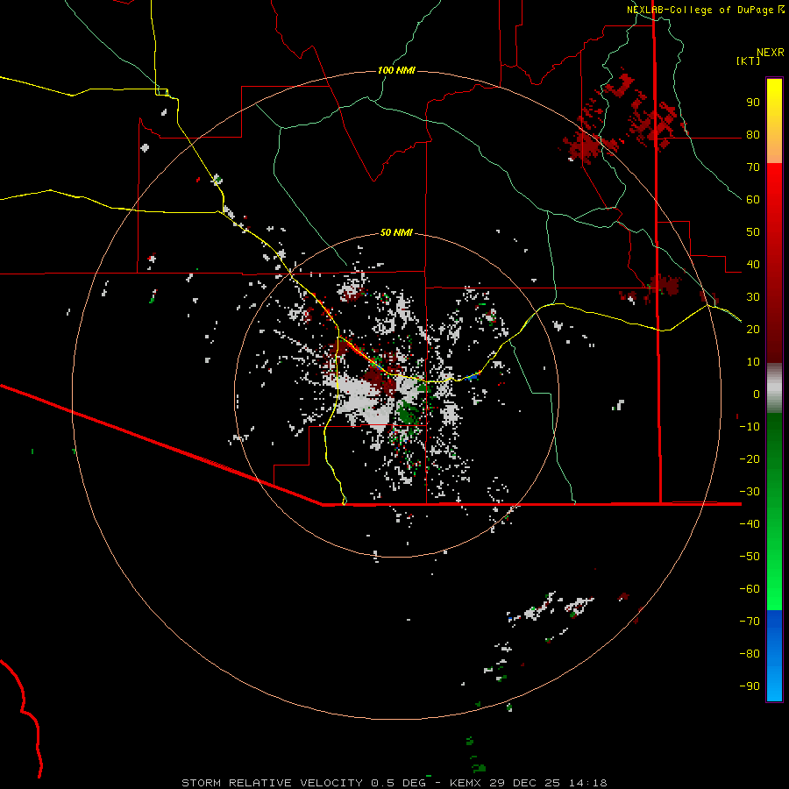Viewport: 789px width, 789px height.
Task: Click the 80 value on the velocity scale
Action: (x=753, y=135)
